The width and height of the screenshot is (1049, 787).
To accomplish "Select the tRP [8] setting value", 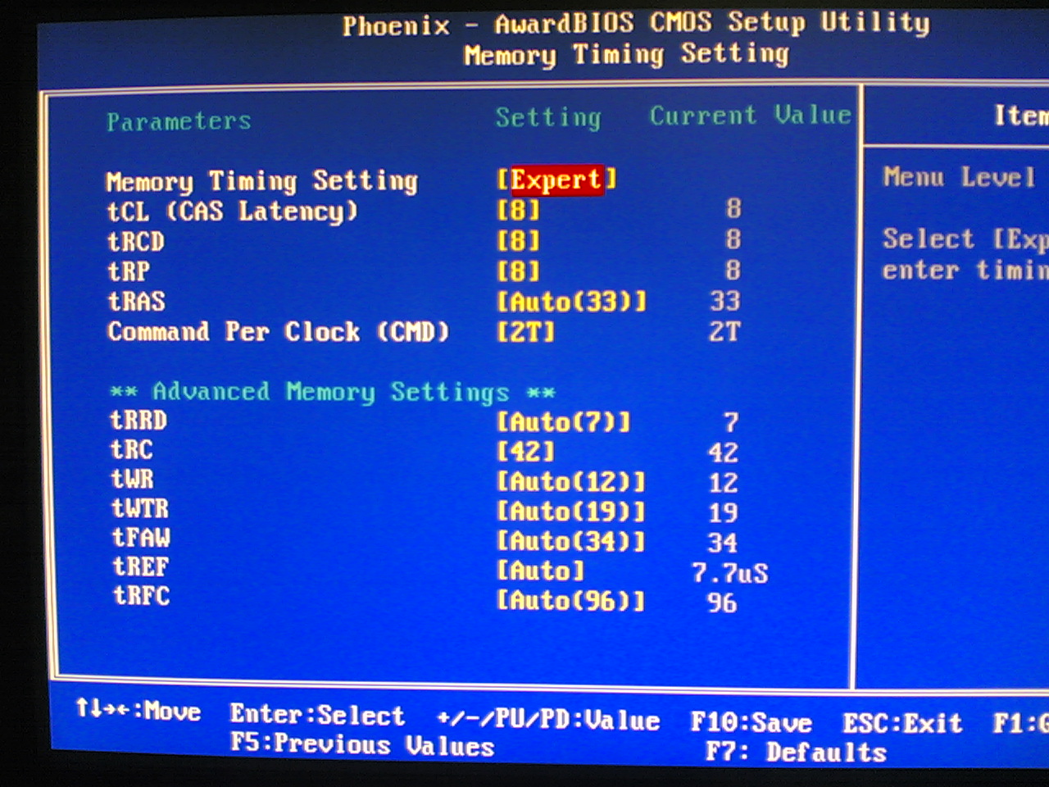I will tap(518, 271).
